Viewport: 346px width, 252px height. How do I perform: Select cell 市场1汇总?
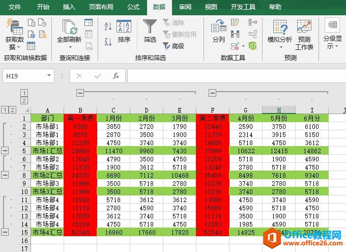pyautogui.click(x=47, y=151)
